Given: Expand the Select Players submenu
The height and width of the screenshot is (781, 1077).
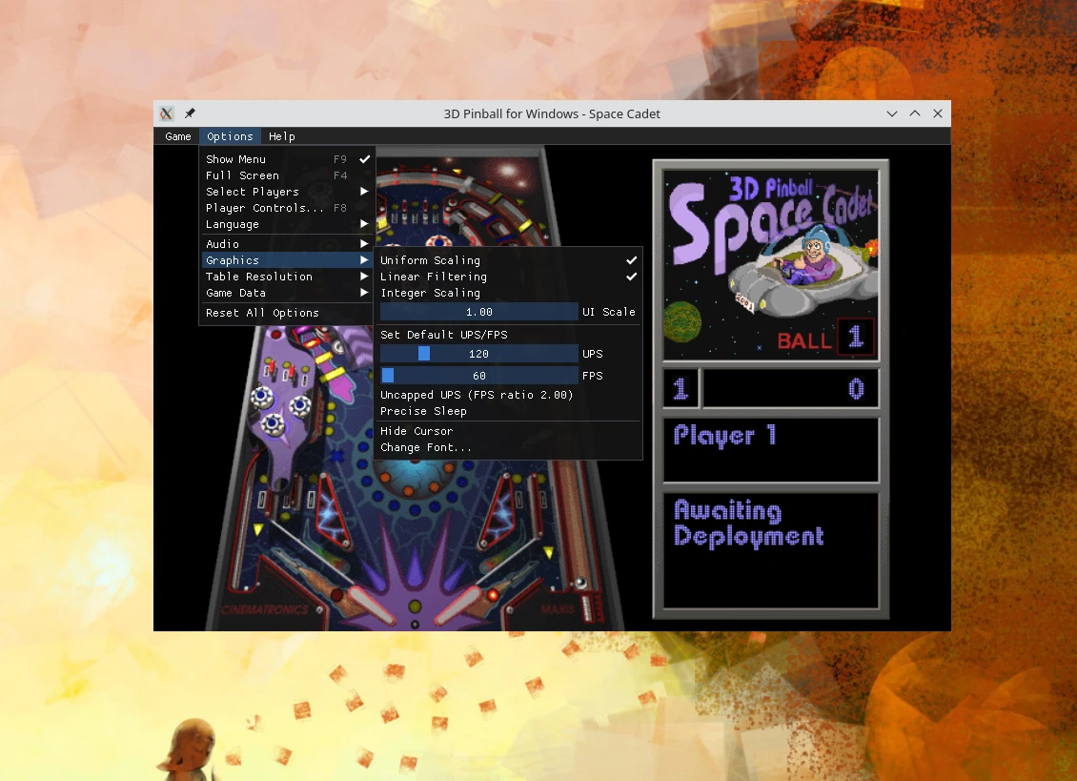Looking at the screenshot, I should [x=287, y=191].
